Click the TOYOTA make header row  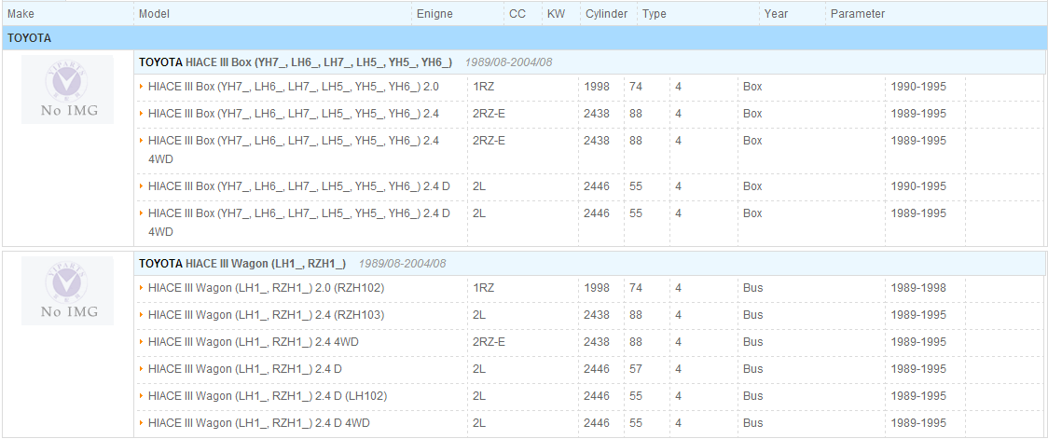524,38
